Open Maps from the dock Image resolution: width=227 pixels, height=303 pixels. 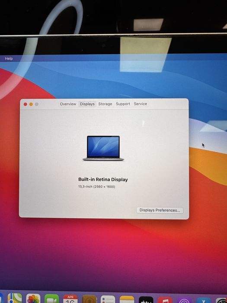tap(14, 299)
